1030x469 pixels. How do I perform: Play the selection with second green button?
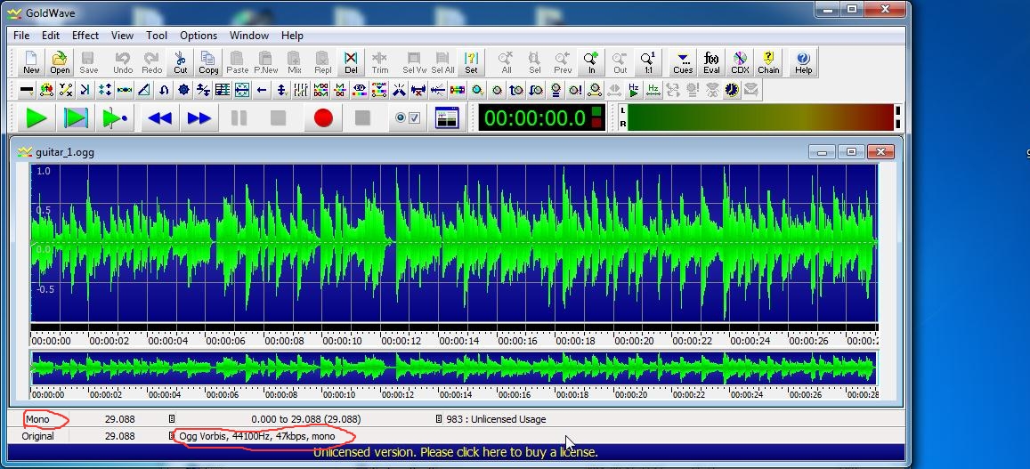pyautogui.click(x=76, y=118)
